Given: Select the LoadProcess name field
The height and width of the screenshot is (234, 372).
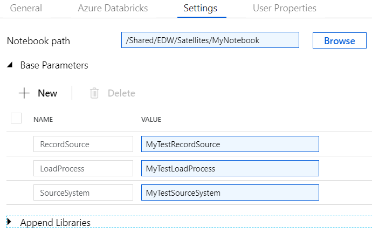Looking at the screenshot, I should [x=83, y=168].
